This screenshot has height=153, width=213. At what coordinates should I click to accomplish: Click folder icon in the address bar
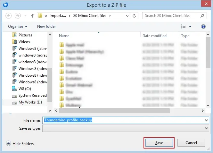coord(40,16)
